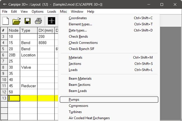Image resolution: width=182 pixels, height=121 pixels.
Task: Select node cell 25 in row 7
Action: click(x=14, y=61)
